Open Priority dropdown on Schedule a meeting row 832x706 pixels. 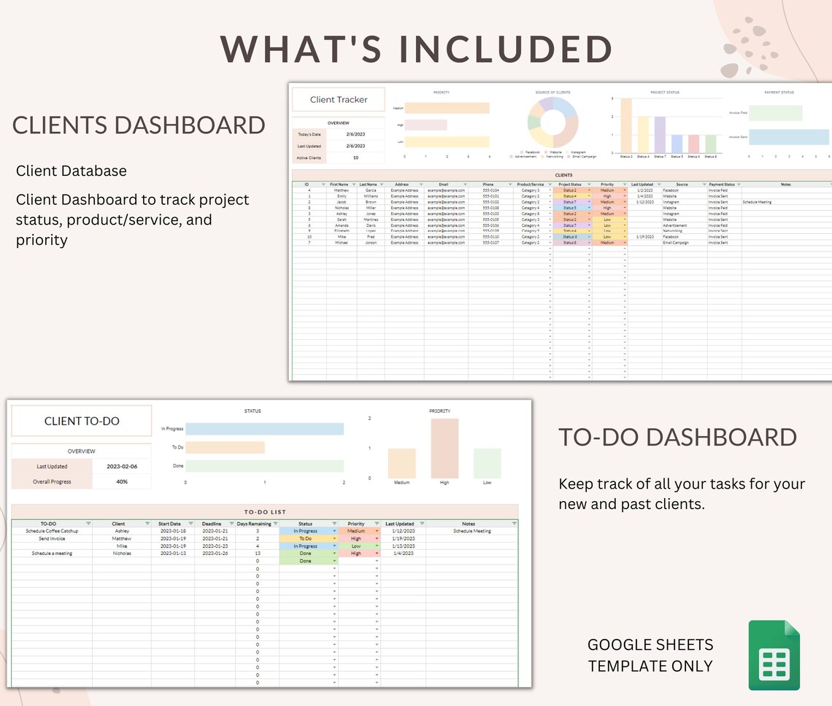377,554
